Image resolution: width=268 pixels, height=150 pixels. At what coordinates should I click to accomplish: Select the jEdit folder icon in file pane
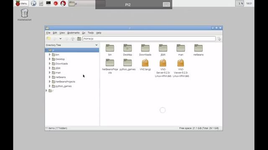163,48
